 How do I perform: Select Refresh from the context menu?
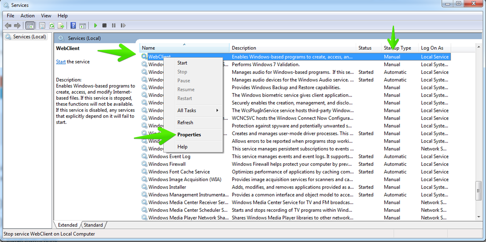(185, 123)
